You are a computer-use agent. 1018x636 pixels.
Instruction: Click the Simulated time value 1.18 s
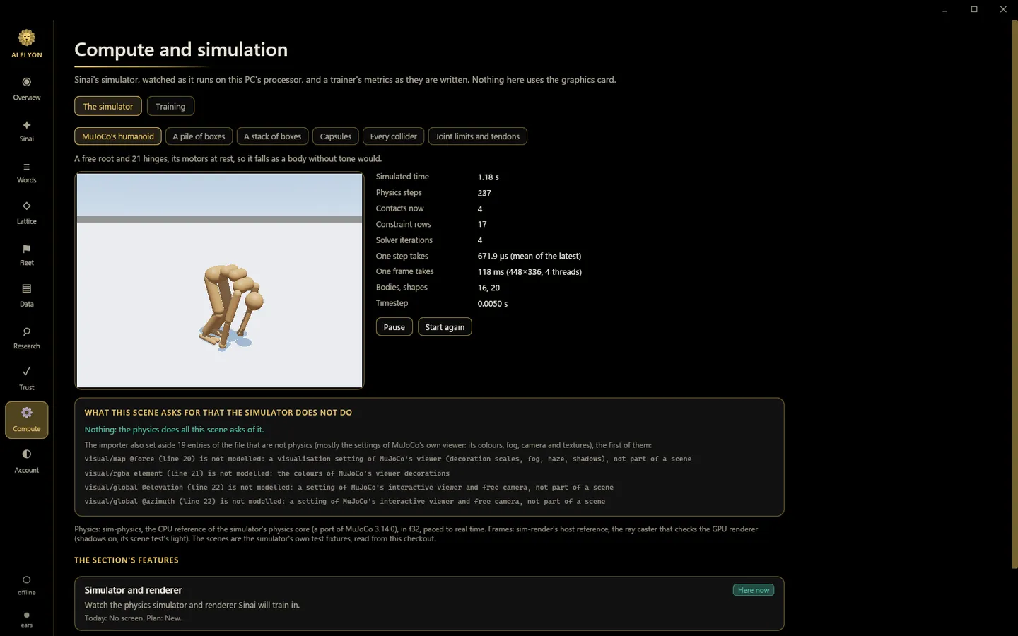tap(488, 177)
